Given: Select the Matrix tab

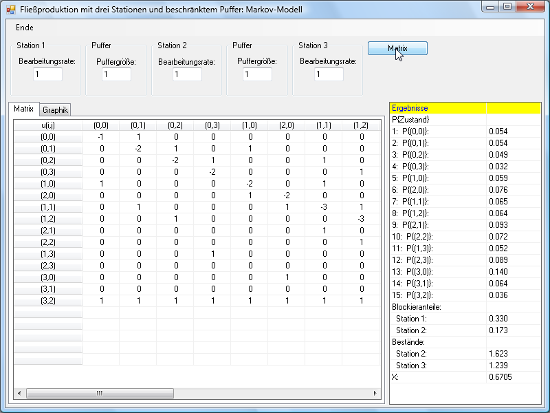Looking at the screenshot, I should pyautogui.click(x=24, y=109).
